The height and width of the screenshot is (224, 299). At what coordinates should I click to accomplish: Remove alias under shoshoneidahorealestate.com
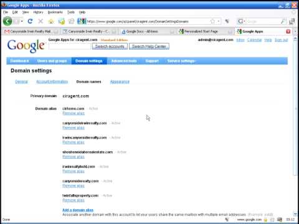(x=74, y=157)
